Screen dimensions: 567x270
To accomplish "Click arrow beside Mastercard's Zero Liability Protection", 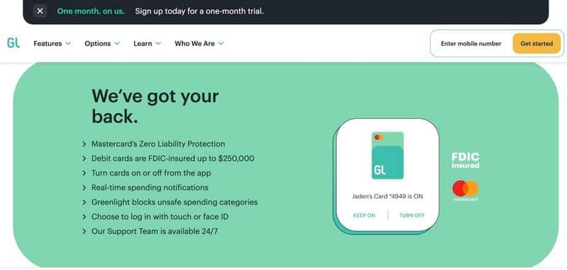I will (84, 144).
